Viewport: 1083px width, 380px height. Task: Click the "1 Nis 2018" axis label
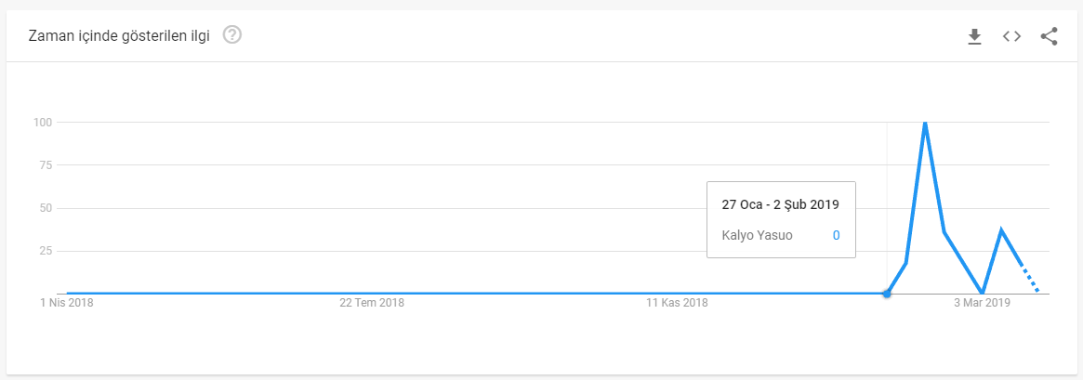point(66,303)
